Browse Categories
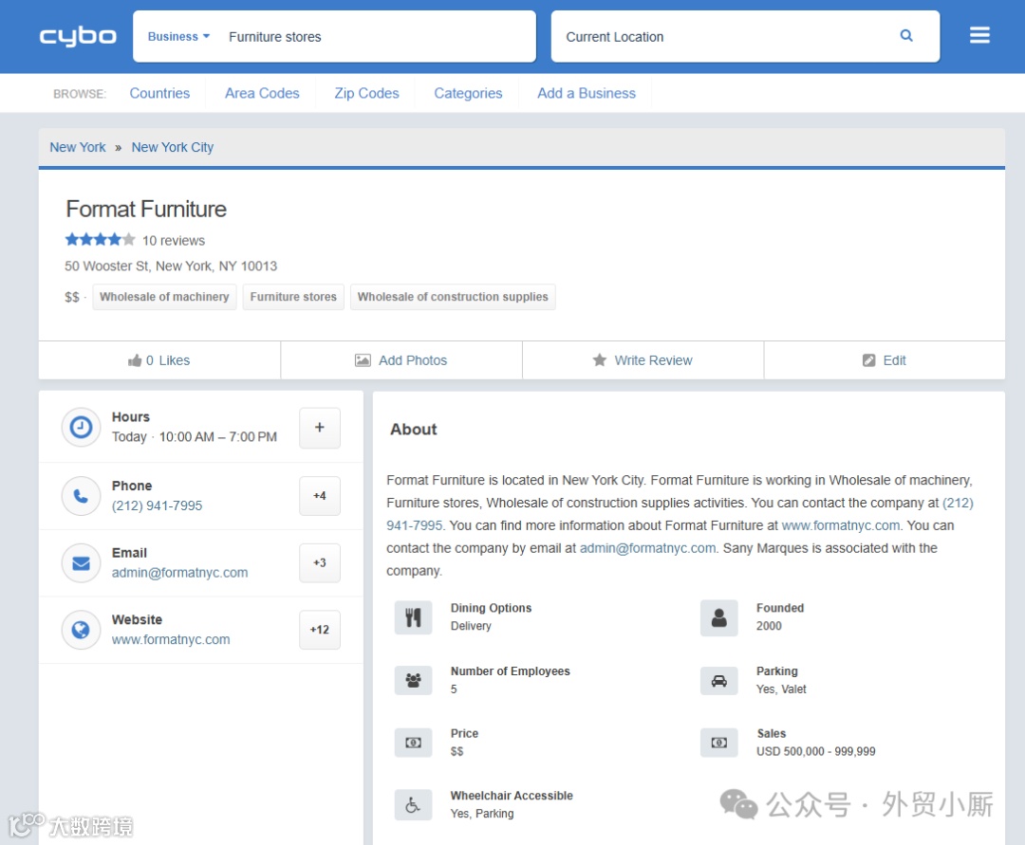The height and width of the screenshot is (845, 1025). click(468, 93)
